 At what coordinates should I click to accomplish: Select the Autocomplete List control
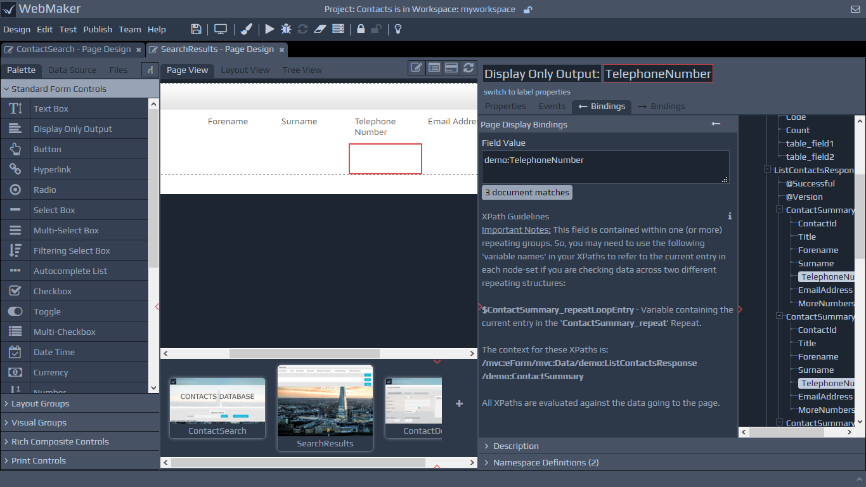pyautogui.click(x=74, y=271)
